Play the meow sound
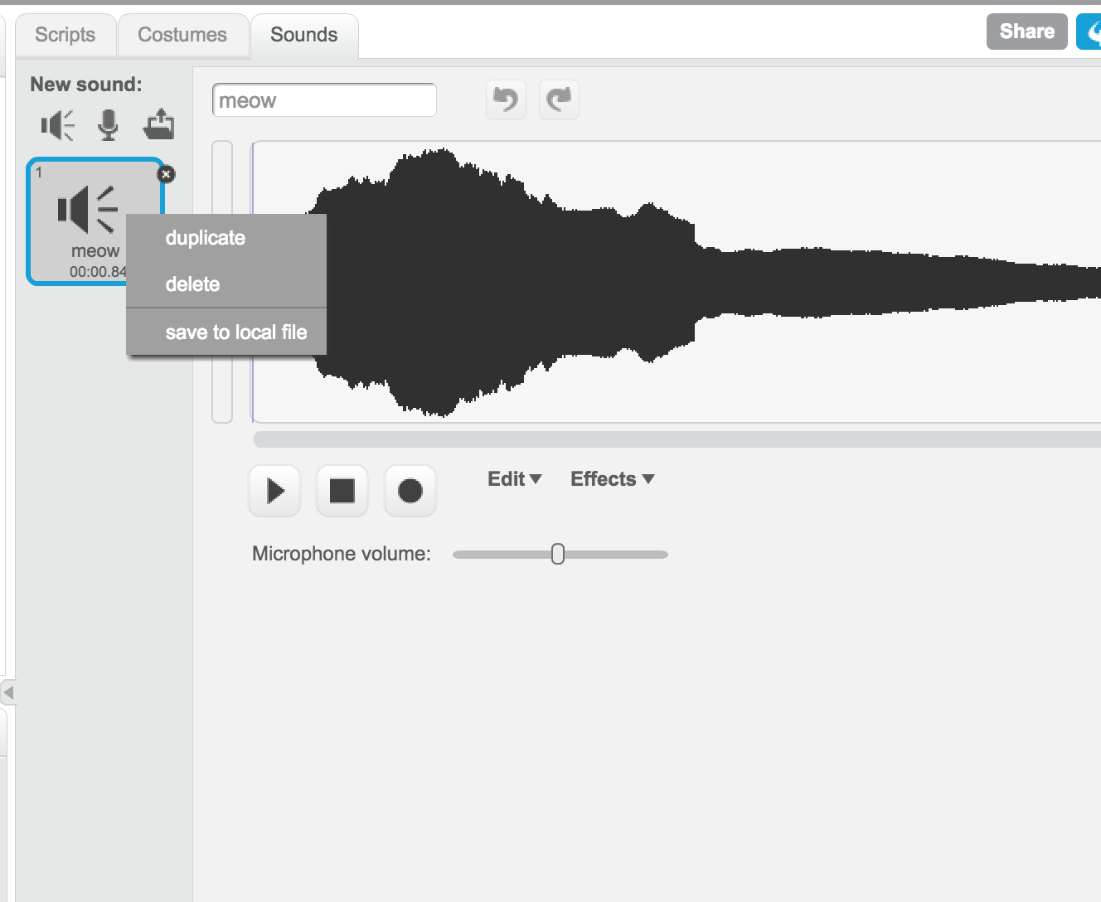The height and width of the screenshot is (902, 1101). [274, 491]
